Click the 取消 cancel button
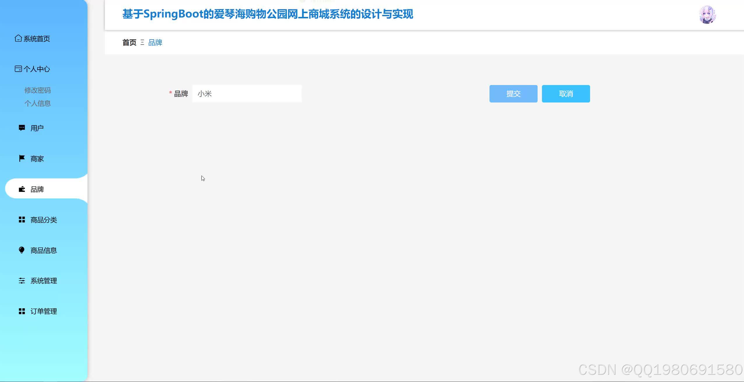This screenshot has width=744, height=382. click(x=566, y=93)
